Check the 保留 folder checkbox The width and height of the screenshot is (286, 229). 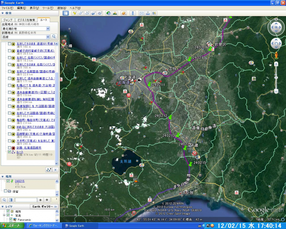[5, 191]
